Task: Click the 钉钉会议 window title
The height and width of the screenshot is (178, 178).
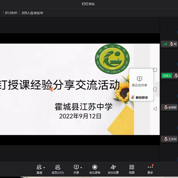Action: 88,4
